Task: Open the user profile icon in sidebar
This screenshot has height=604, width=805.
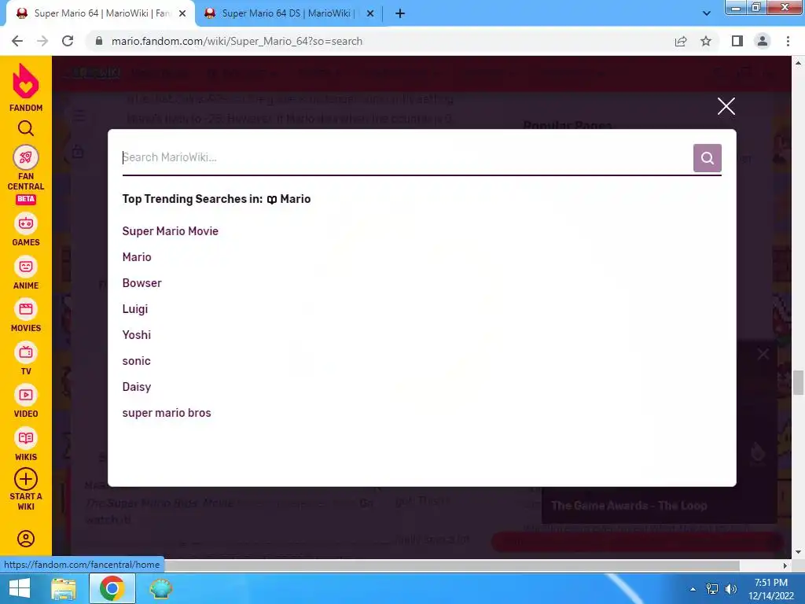Action: point(26,539)
